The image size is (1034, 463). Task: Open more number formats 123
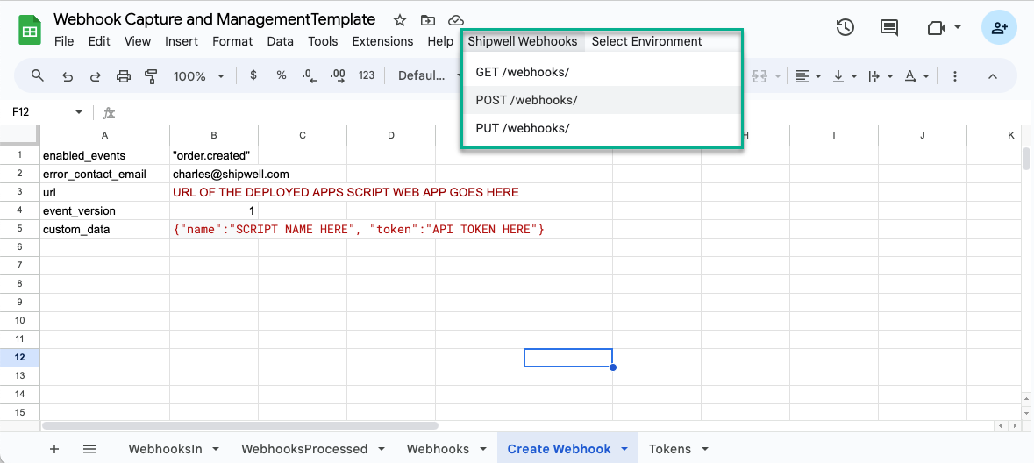(x=367, y=75)
